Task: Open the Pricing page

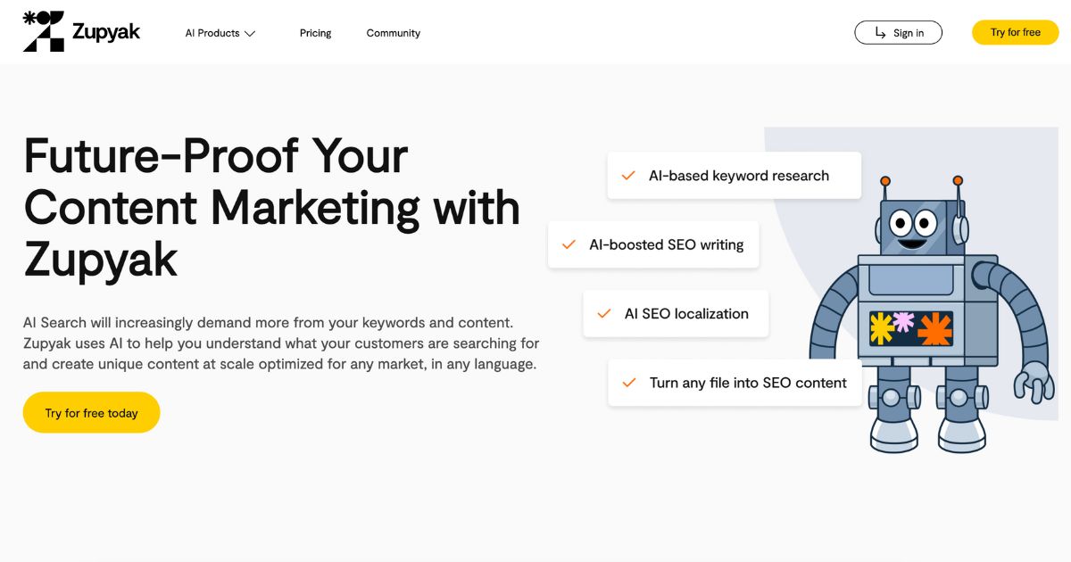Action: coord(315,33)
